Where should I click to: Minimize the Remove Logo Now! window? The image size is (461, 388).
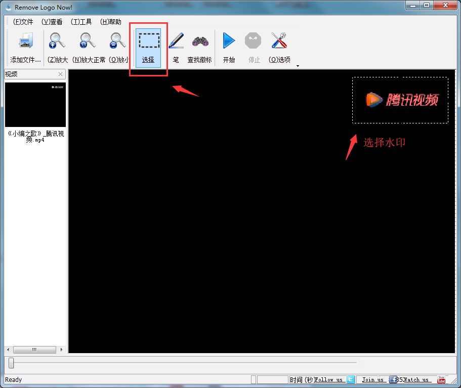pyautogui.click(x=413, y=6)
